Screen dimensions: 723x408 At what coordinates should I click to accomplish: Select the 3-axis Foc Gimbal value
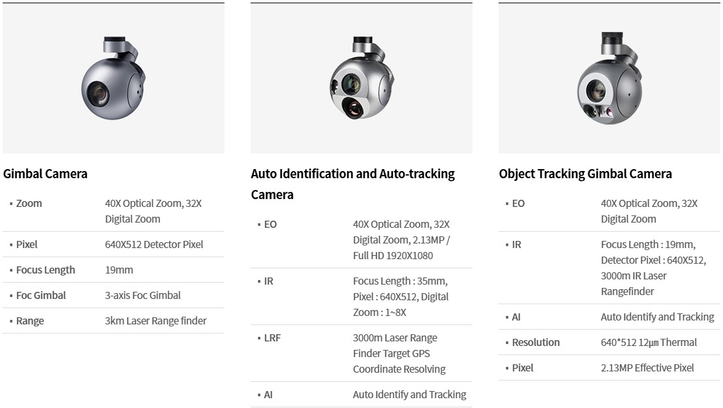(142, 295)
